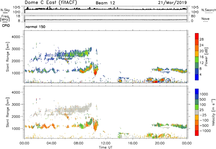Click the solid line sample under N.Sky

pos(5,13)
